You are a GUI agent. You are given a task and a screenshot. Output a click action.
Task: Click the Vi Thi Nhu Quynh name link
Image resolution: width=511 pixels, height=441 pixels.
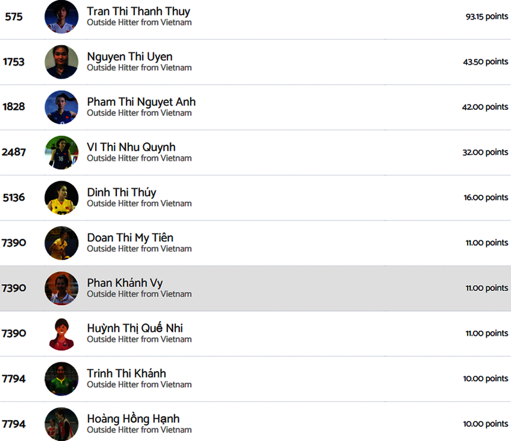[131, 147]
